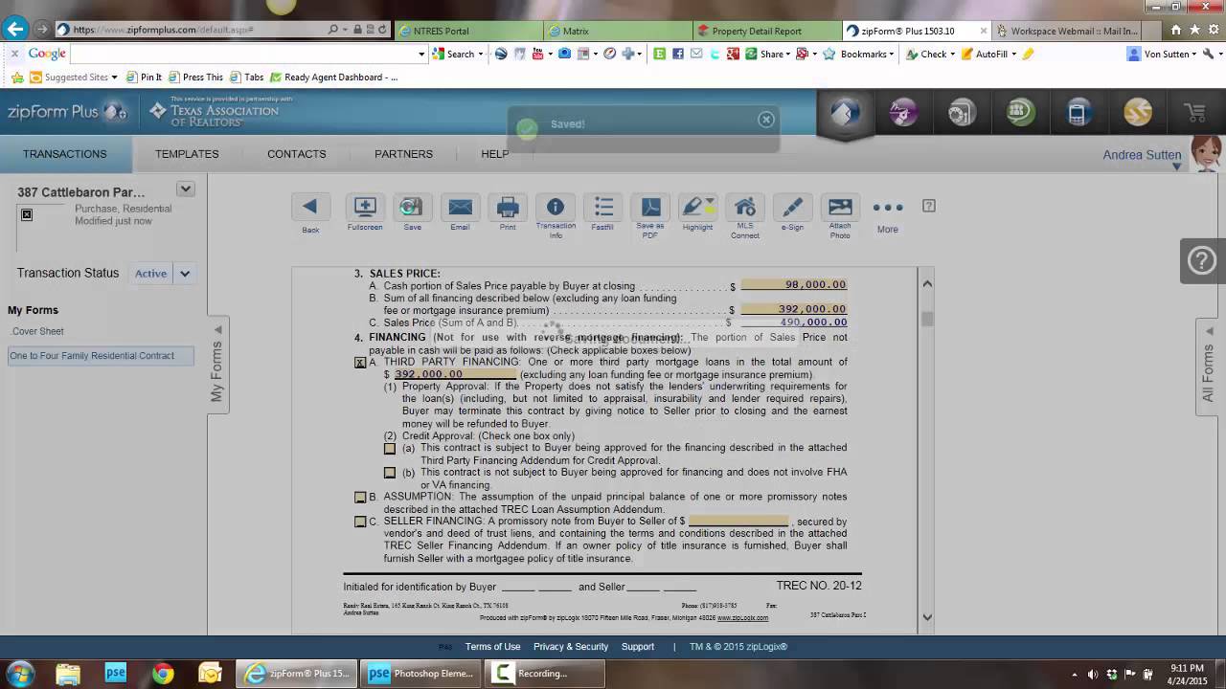The image size is (1226, 689).
Task: Click cash portion field 98,000.00
Action: 793,285
